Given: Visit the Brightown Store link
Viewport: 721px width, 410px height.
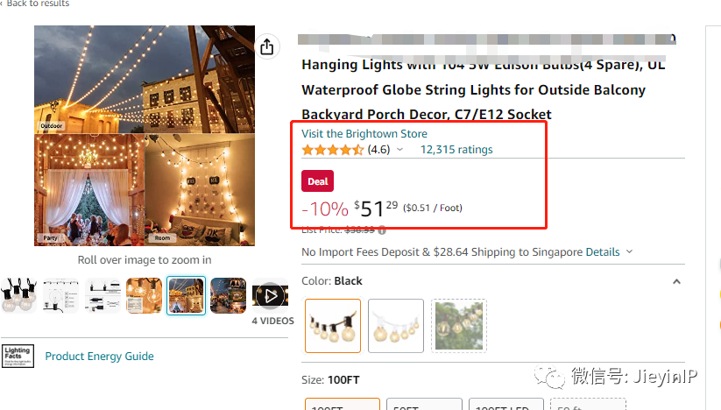Looking at the screenshot, I should coord(364,134).
